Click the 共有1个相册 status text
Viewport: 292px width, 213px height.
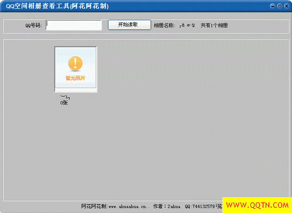coord(214,25)
